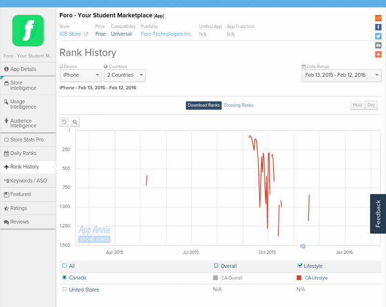This screenshot has width=386, height=307.
Task: Click the green Foro app icon
Action: click(x=28, y=30)
